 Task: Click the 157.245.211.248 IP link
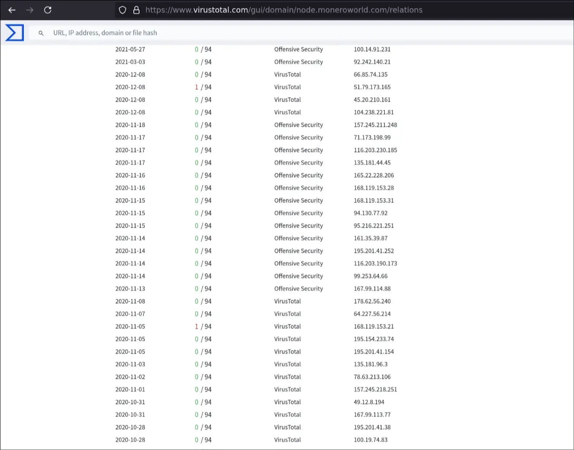(375, 125)
